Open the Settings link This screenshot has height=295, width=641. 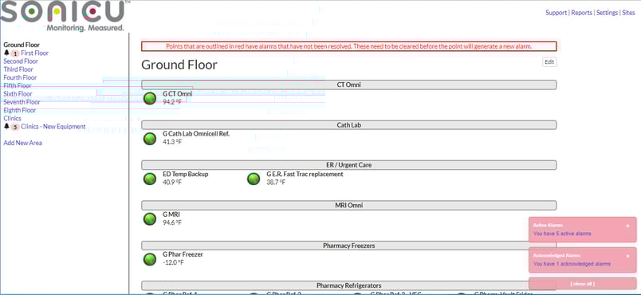click(607, 13)
